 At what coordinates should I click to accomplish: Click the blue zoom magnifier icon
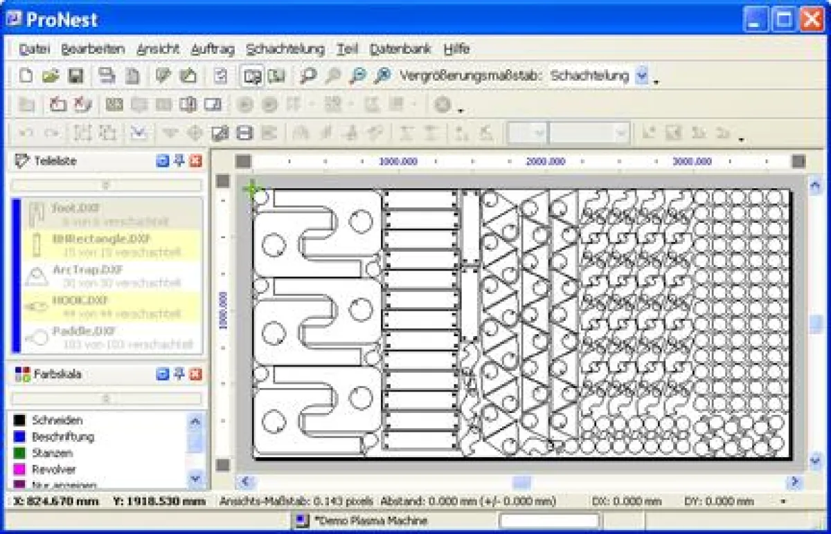click(357, 76)
